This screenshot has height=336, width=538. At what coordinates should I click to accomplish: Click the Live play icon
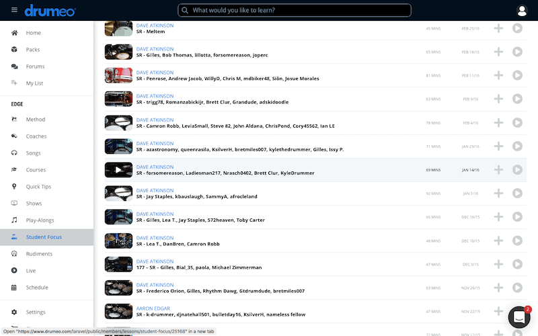point(14,271)
